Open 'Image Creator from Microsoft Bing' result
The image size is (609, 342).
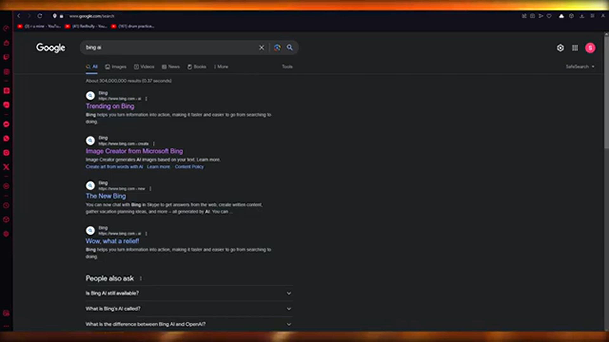[134, 151]
